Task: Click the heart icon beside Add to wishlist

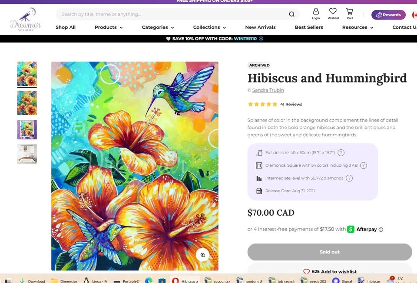Action: (x=306, y=272)
